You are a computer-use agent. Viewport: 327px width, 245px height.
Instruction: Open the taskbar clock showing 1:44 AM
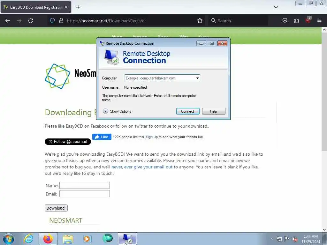tap(310, 239)
